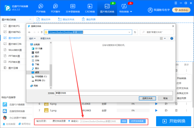Select 文档 folder in tree

pos(36,60)
